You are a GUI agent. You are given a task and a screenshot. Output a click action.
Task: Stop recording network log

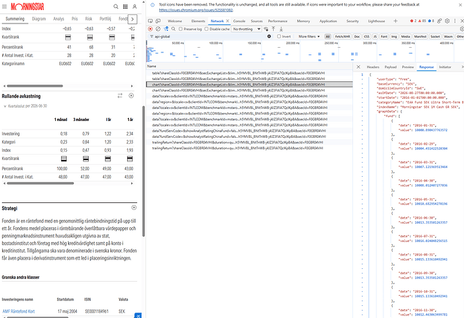pos(151,29)
